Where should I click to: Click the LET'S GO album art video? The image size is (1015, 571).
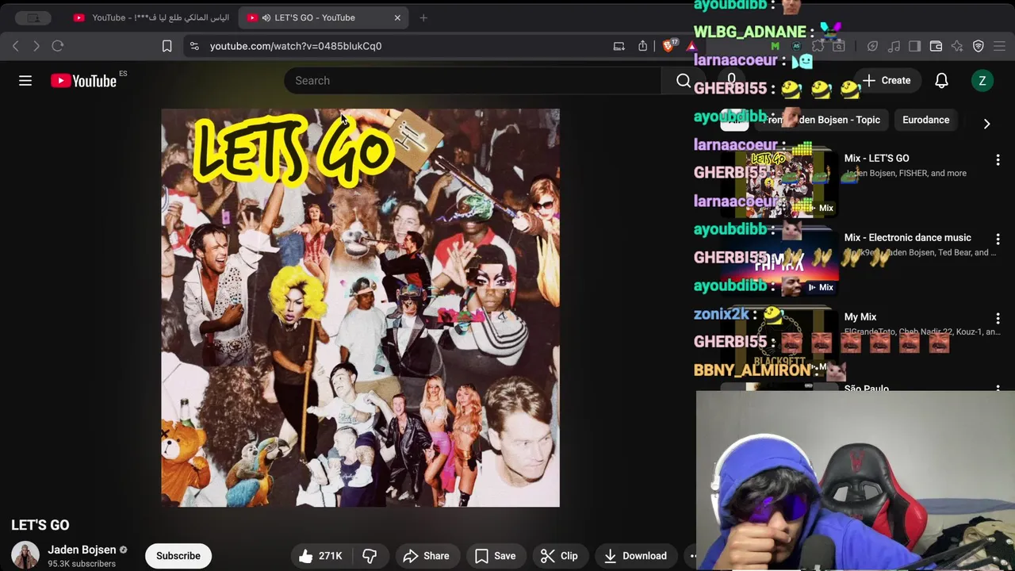pos(360,308)
